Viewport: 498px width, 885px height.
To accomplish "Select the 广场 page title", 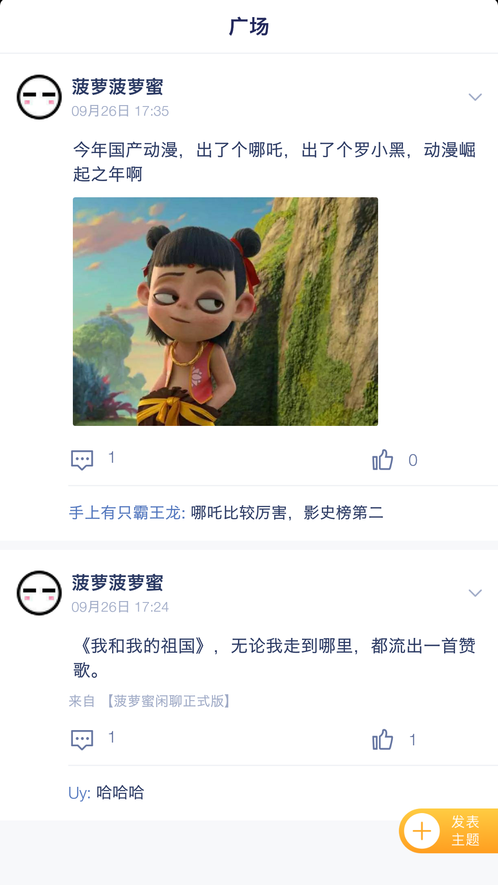I will tap(249, 26).
